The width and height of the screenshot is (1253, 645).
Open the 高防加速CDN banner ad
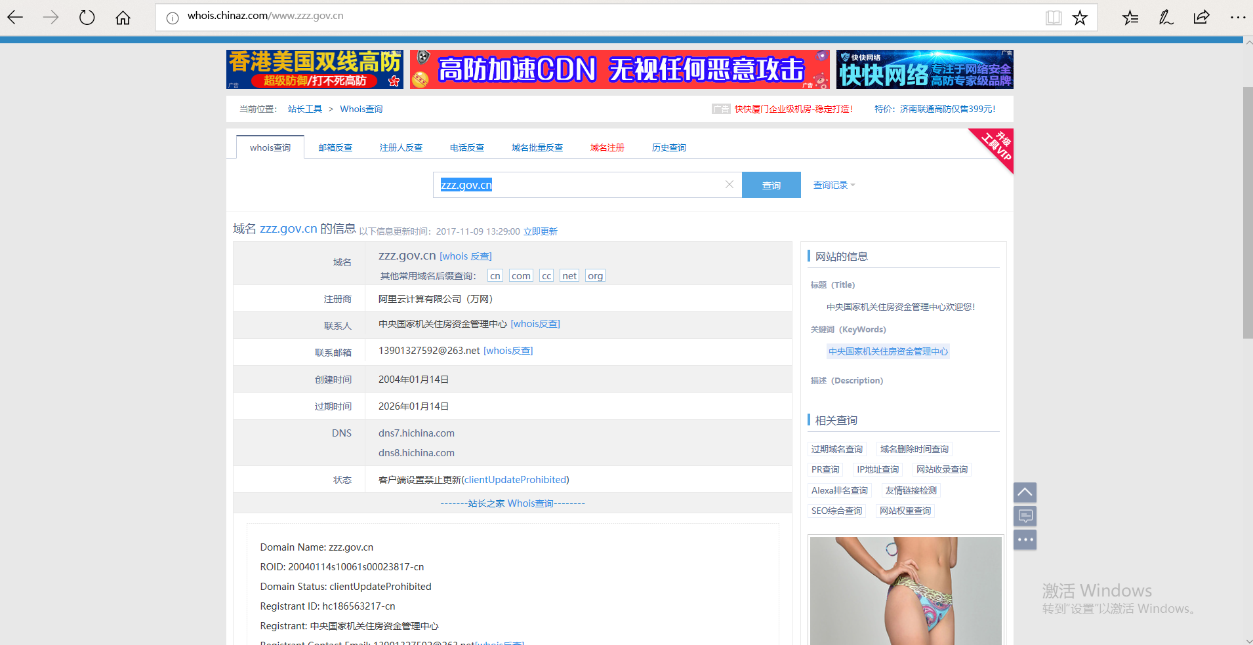coord(620,69)
